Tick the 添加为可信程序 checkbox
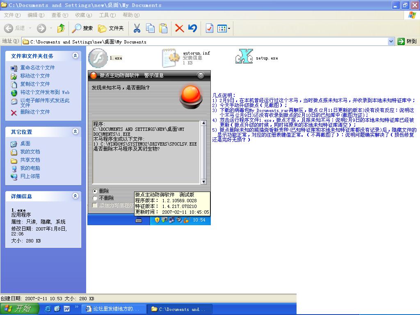Image resolution: width=420 pixels, height=315 pixels. coord(95,205)
